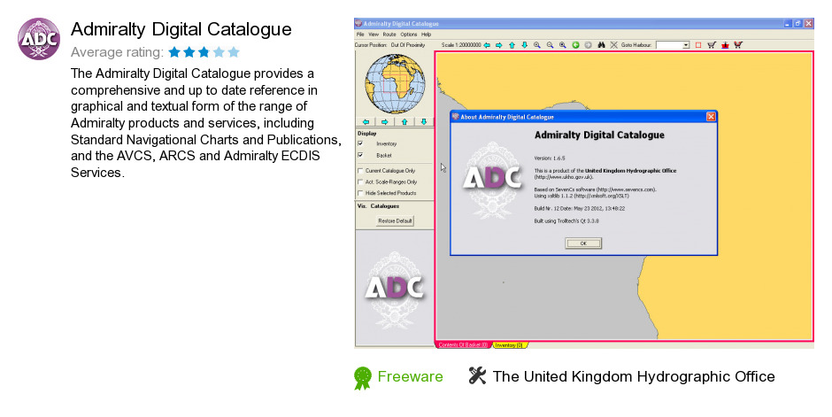The image size is (832, 417).
Task: Click the Restore Default button
Action: (x=395, y=220)
